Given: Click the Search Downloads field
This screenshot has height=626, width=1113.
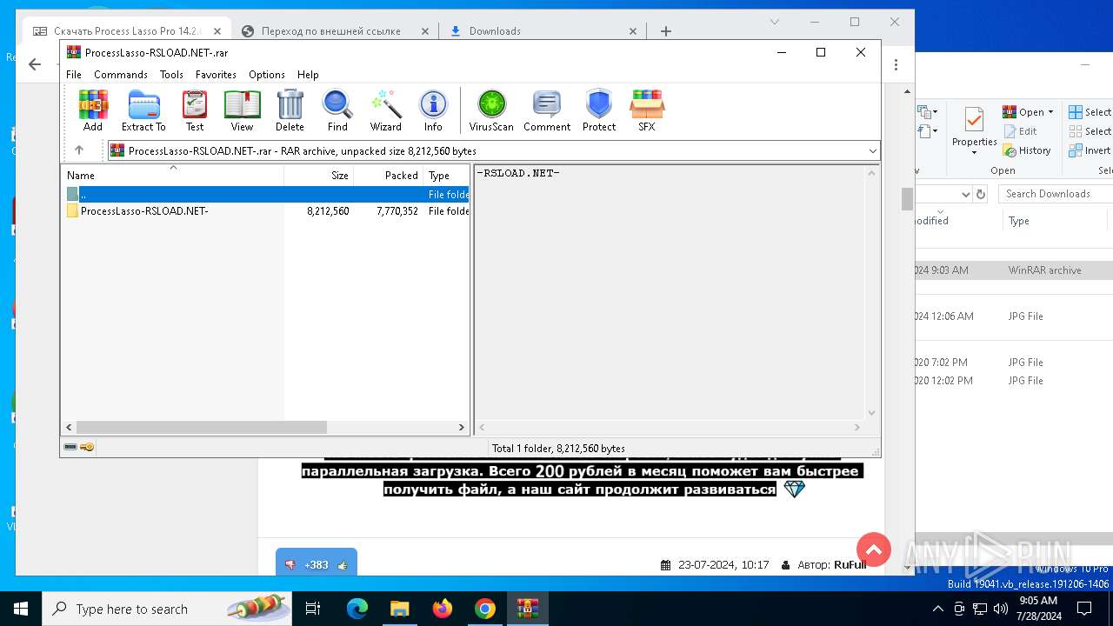Looking at the screenshot, I should pyautogui.click(x=1056, y=194).
